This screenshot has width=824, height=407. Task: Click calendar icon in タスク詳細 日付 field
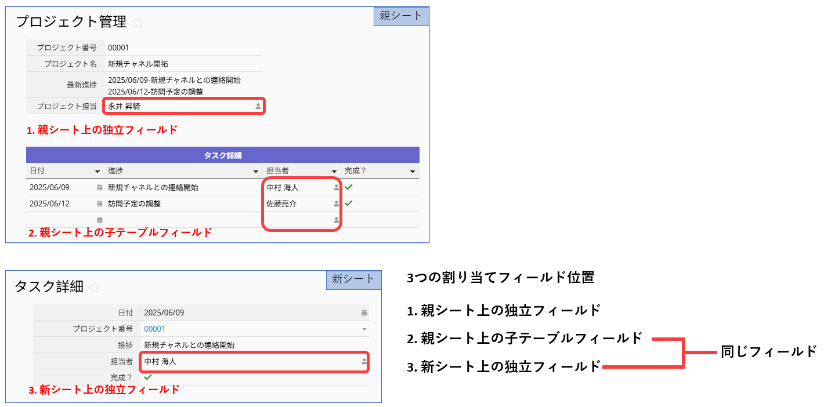(364, 312)
